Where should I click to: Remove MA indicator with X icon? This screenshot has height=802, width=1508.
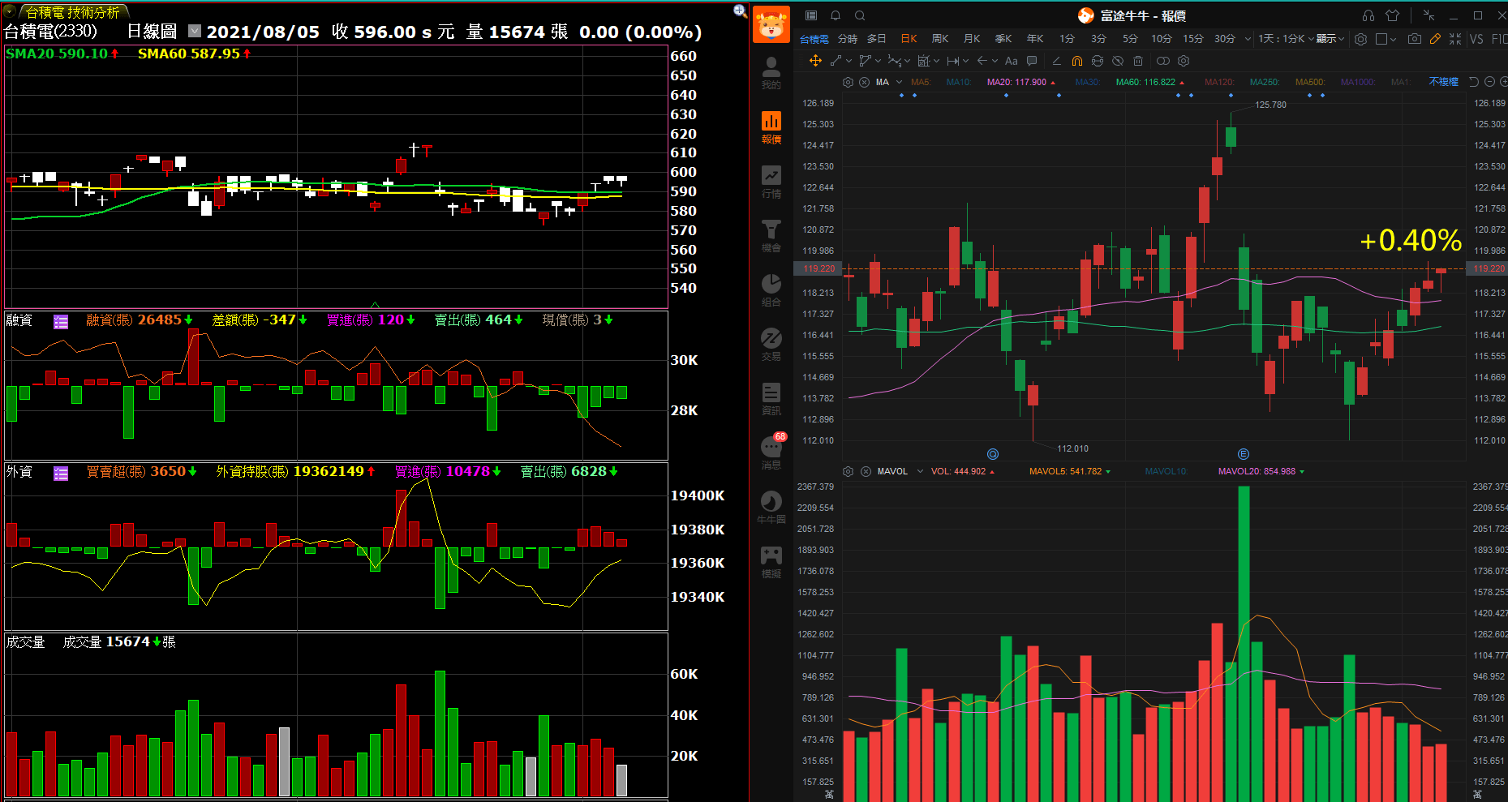point(864,82)
